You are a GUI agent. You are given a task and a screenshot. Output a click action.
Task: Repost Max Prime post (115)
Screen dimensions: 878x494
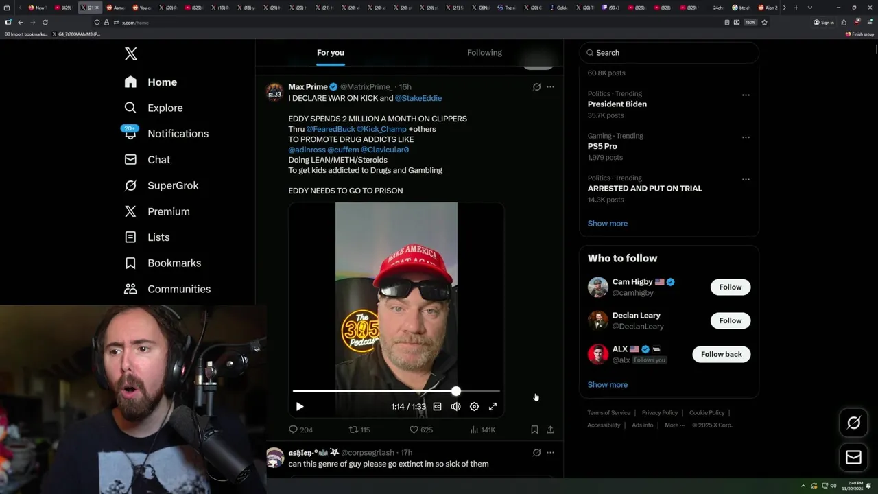[x=359, y=430]
